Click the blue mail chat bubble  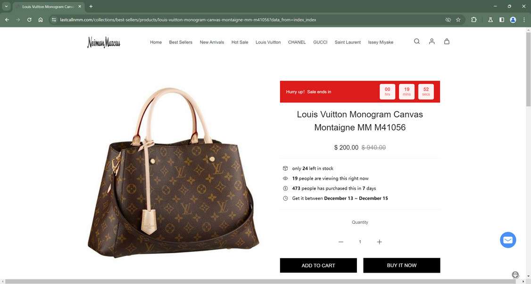click(x=508, y=240)
